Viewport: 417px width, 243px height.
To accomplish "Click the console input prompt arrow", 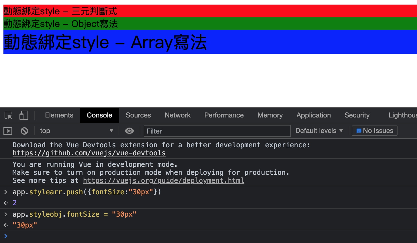I will click(6, 236).
